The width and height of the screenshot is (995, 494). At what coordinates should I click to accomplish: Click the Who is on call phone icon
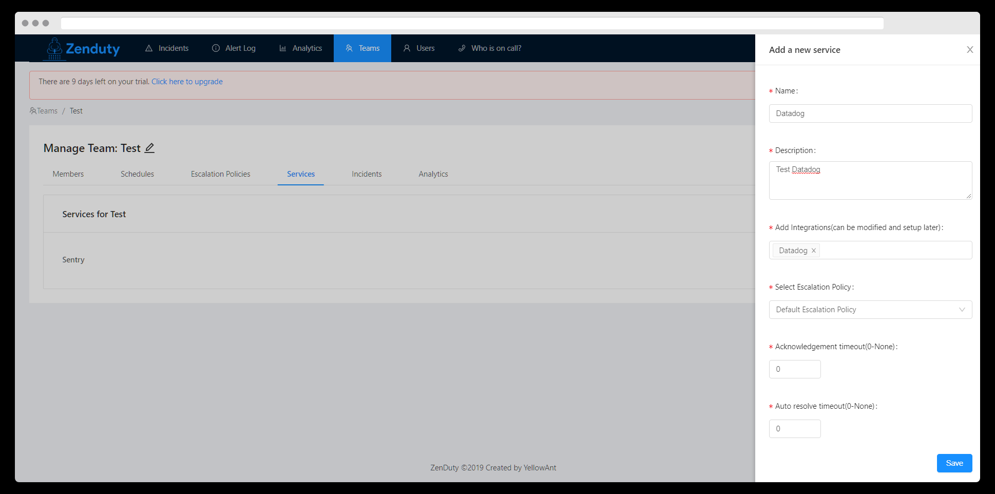(x=462, y=48)
